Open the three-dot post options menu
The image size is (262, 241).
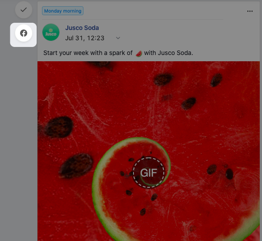point(250,11)
